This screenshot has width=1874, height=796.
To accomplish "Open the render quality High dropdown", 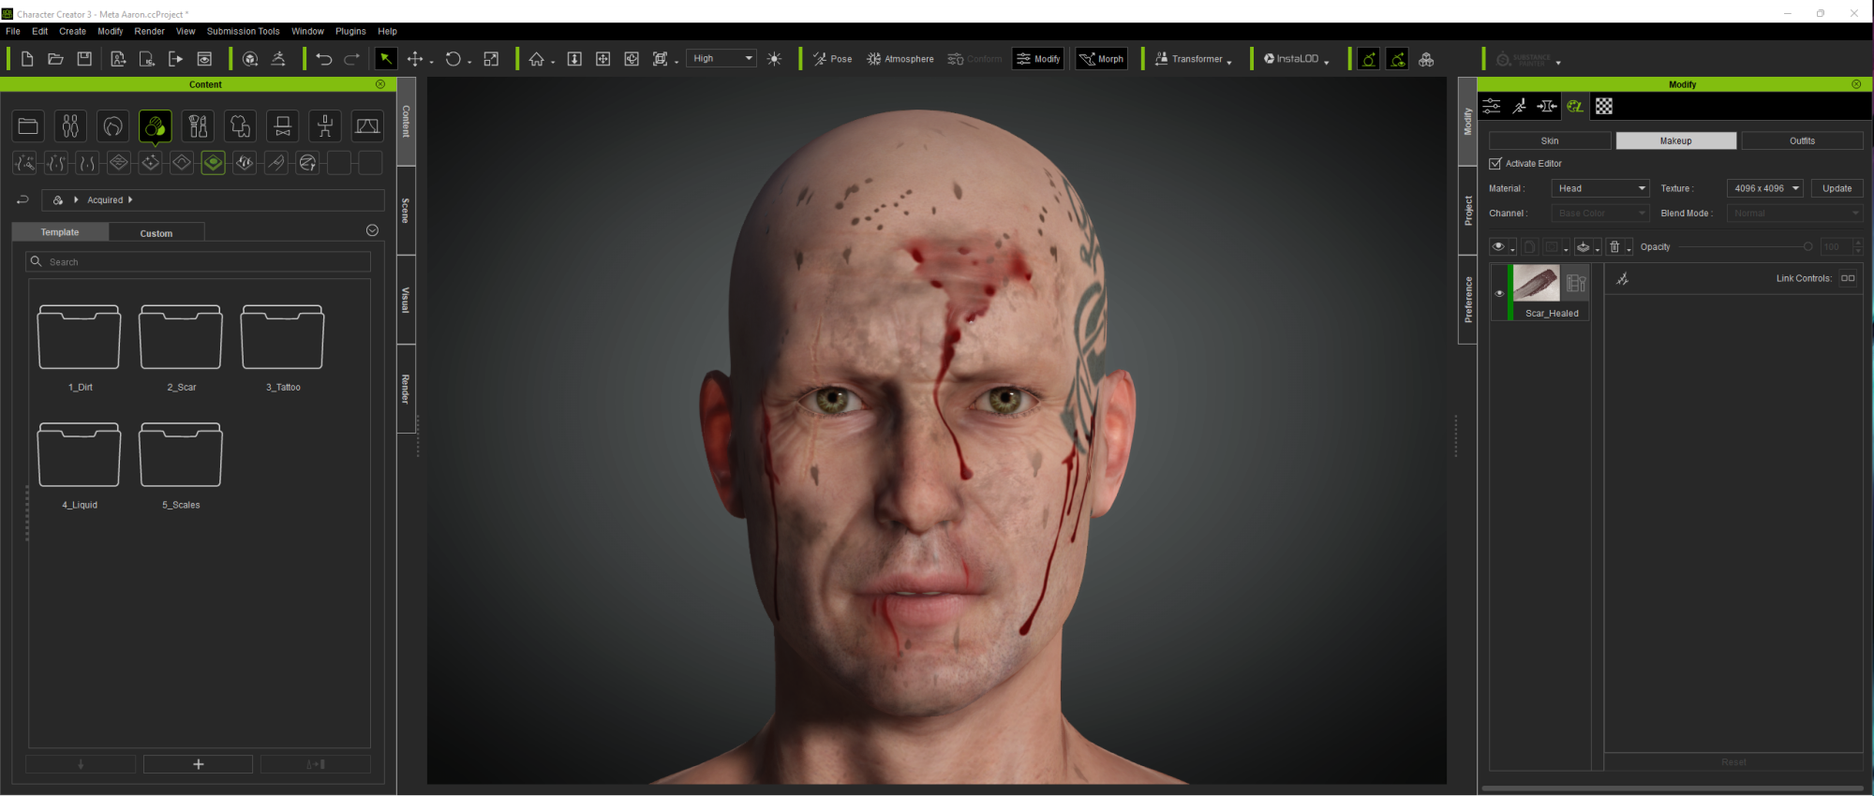I will point(721,59).
